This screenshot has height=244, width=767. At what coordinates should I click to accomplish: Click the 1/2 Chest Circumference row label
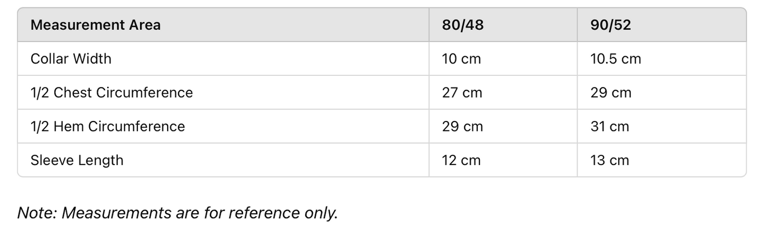tap(111, 92)
